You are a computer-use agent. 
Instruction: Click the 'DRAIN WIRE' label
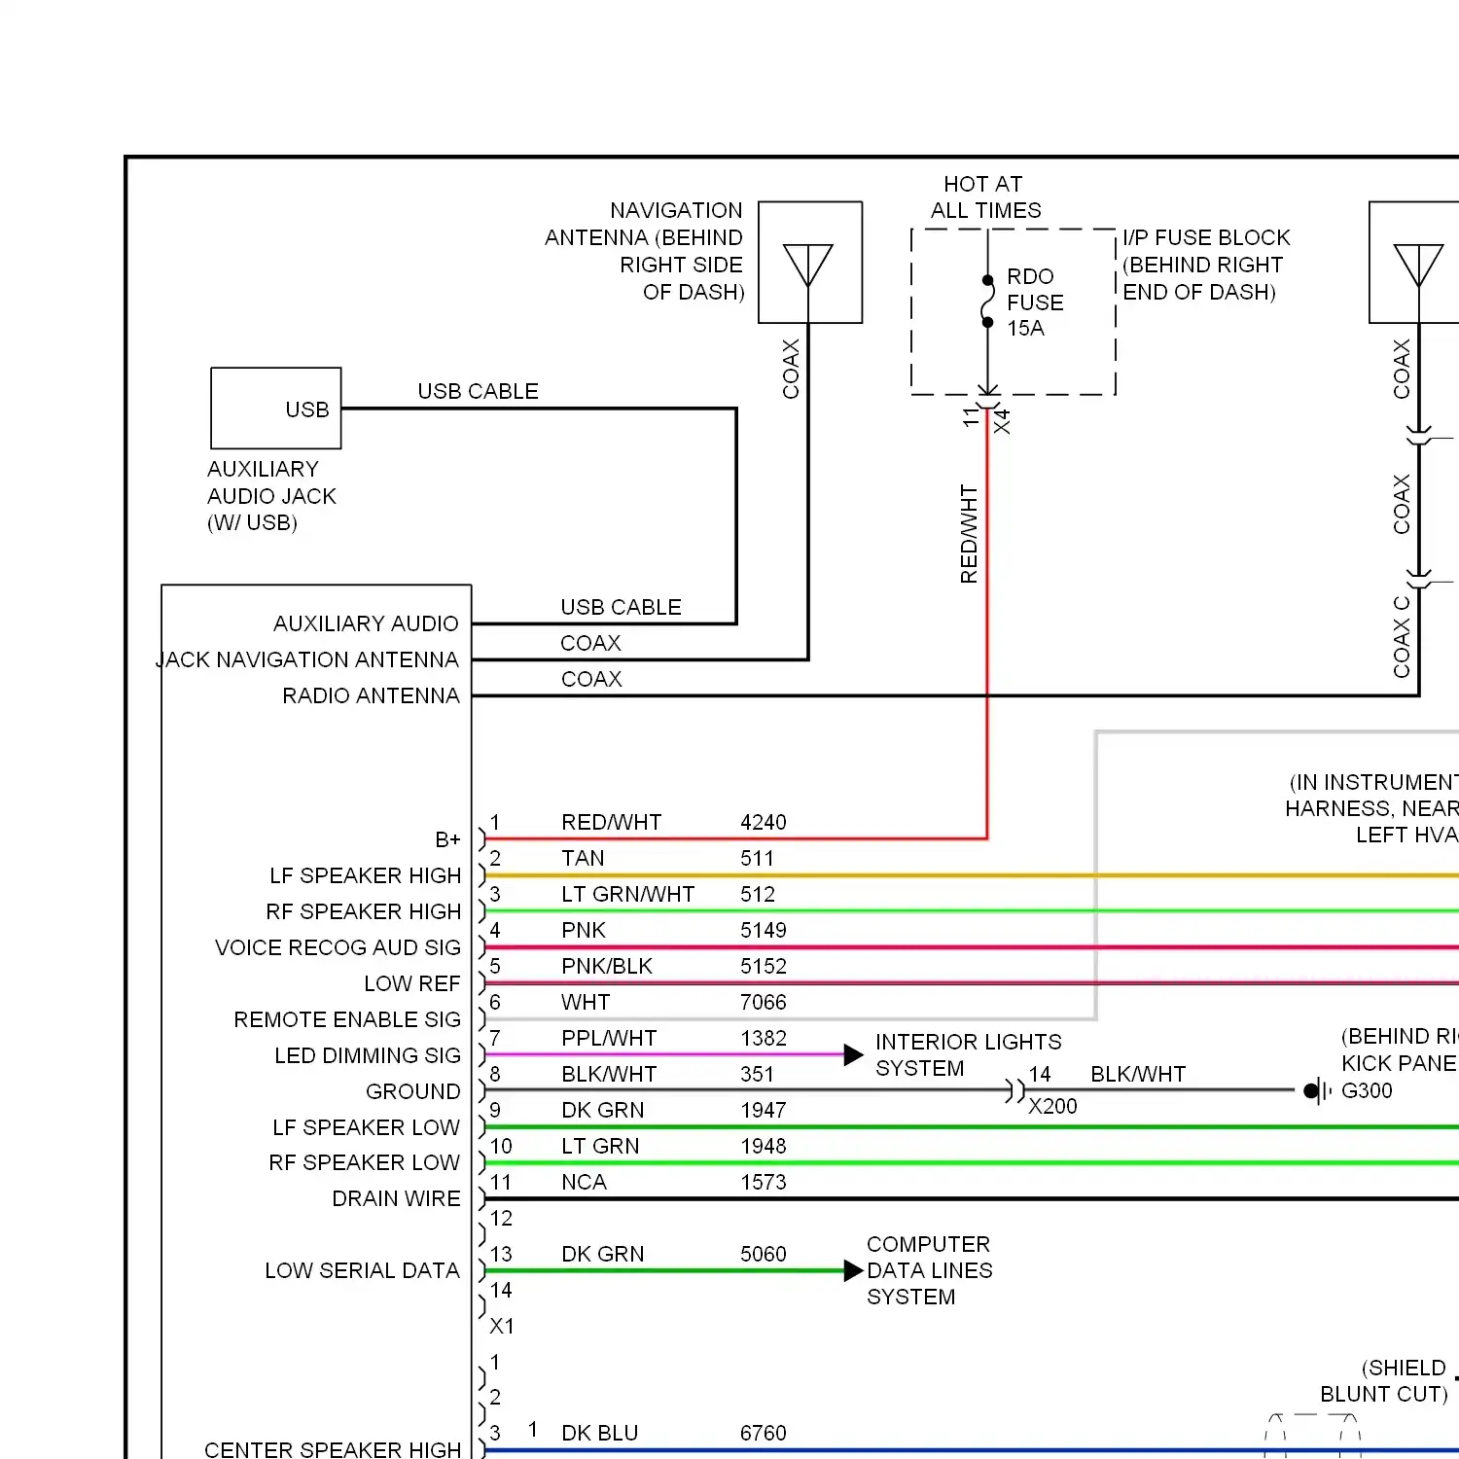coord(396,1198)
